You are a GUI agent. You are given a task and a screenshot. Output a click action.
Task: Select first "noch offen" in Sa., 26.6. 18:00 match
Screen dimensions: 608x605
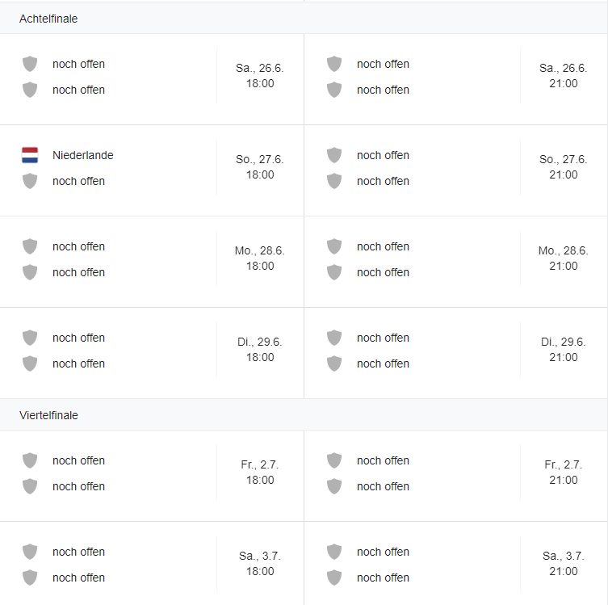(x=78, y=64)
